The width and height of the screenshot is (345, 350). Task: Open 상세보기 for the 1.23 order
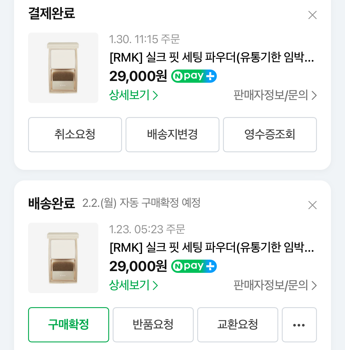pos(133,285)
